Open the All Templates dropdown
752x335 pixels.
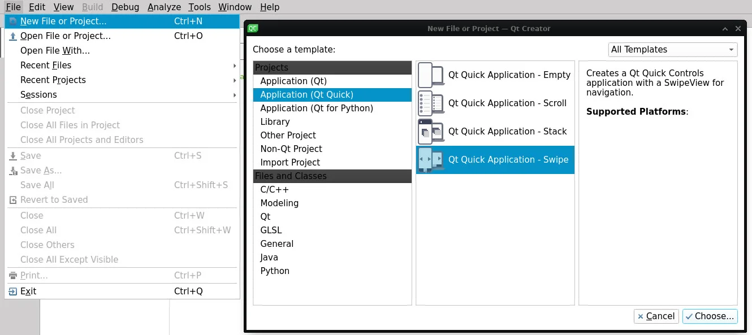click(672, 50)
